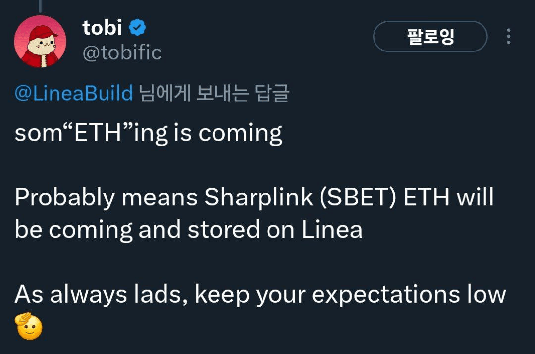
Task: Click the words expectations low
Action: click(x=409, y=295)
